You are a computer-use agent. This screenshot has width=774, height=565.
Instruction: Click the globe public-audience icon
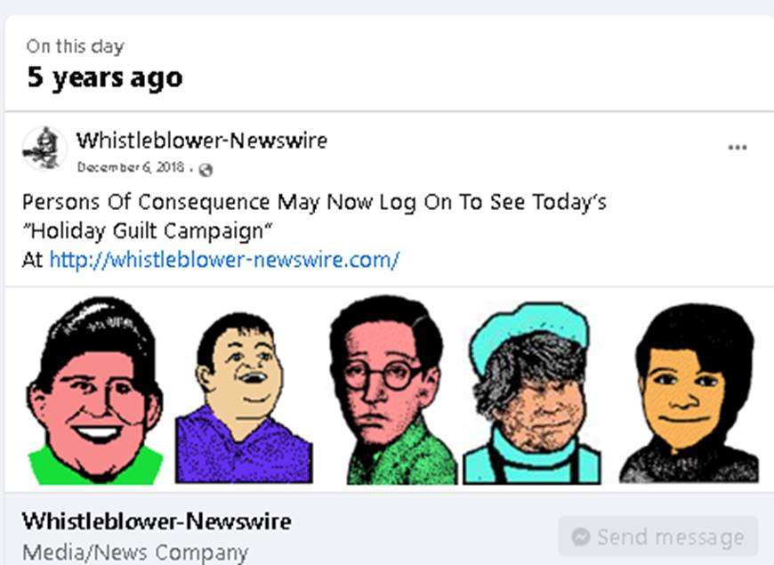pos(206,170)
